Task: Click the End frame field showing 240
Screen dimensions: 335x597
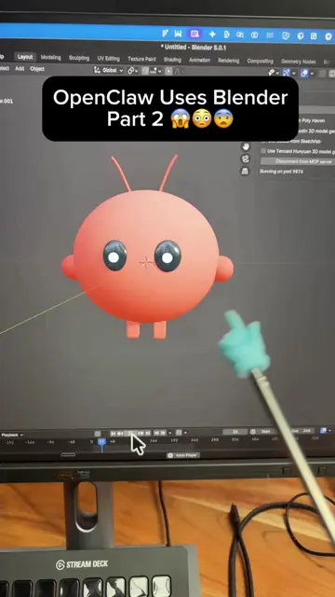Action: click(x=302, y=431)
